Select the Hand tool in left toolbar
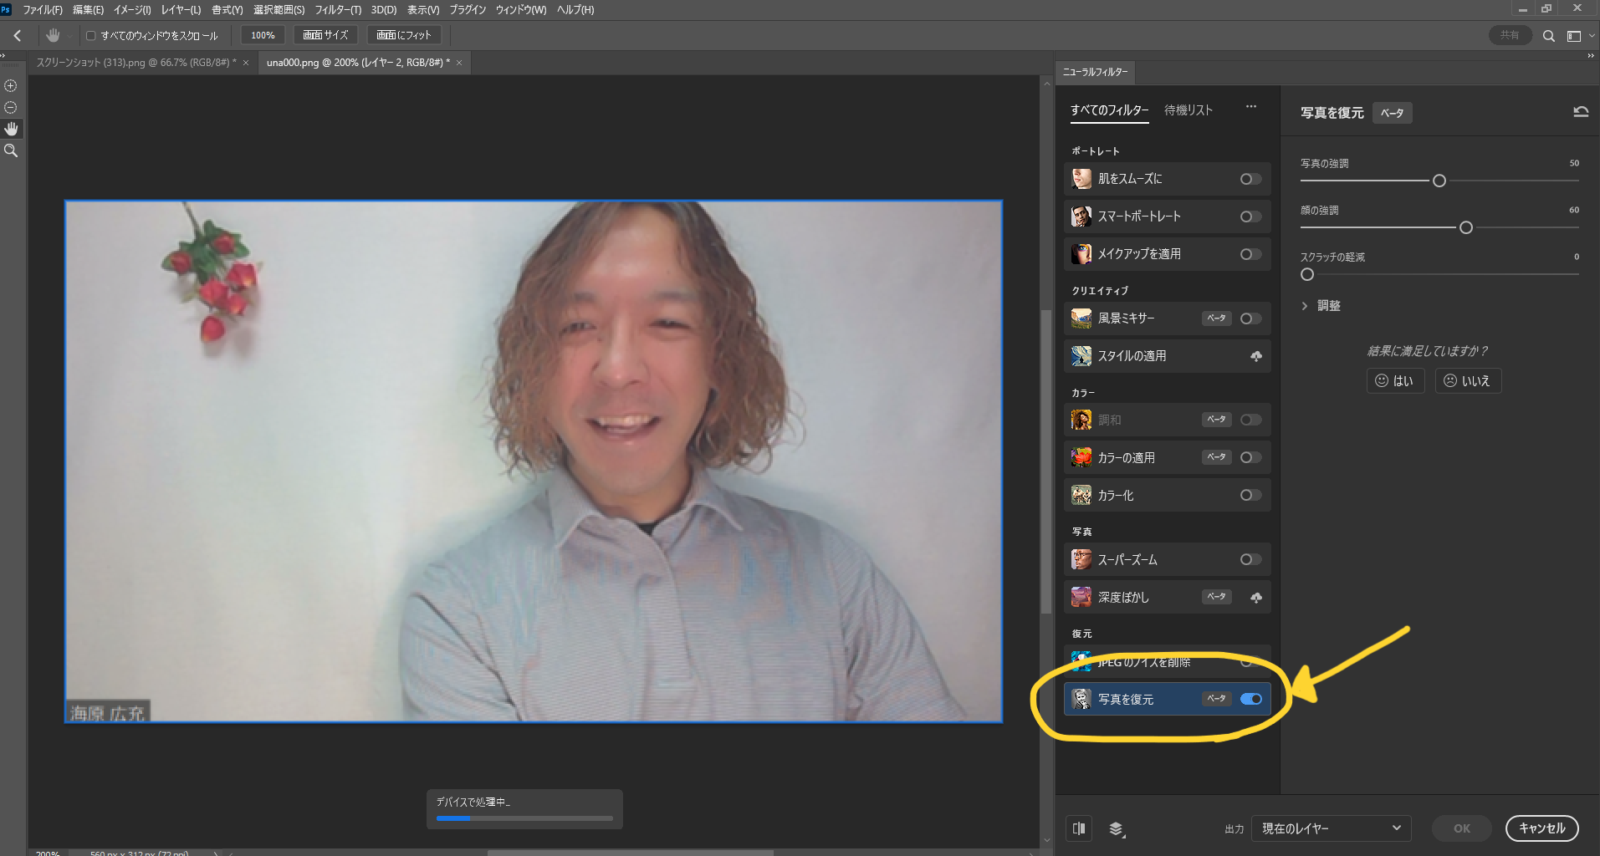1600x856 pixels. point(11,129)
